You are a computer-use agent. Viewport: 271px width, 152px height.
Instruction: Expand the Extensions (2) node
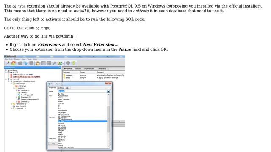click(17, 97)
